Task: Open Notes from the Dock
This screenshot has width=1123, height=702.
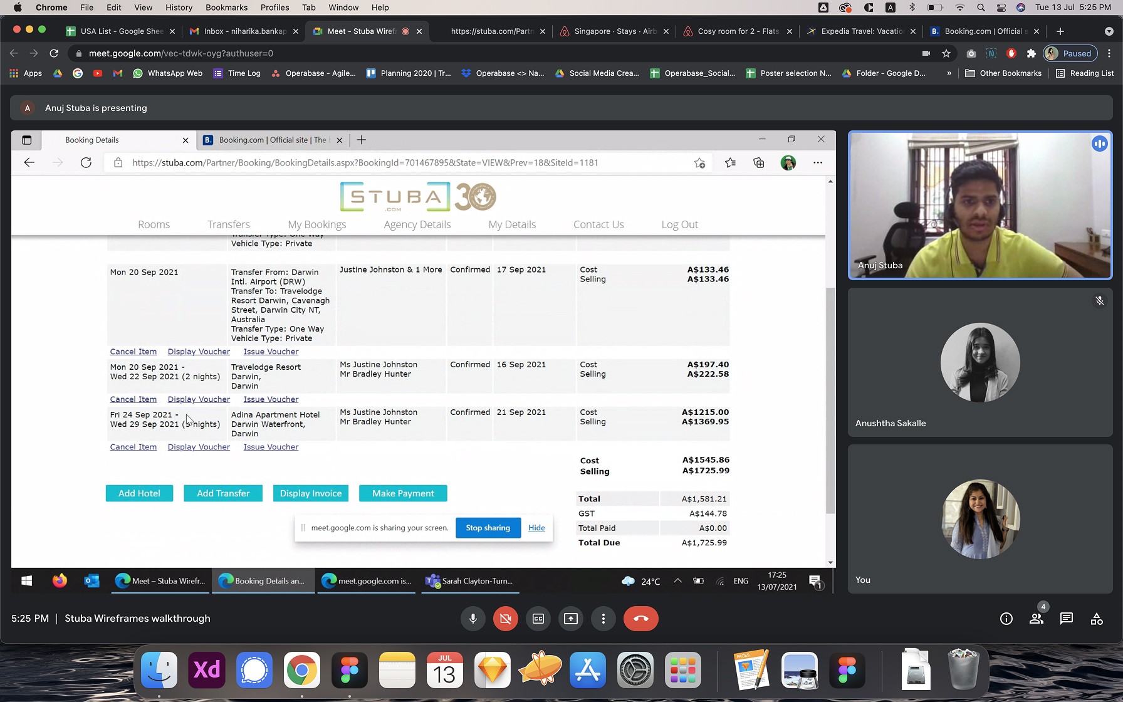Action: coord(397,670)
